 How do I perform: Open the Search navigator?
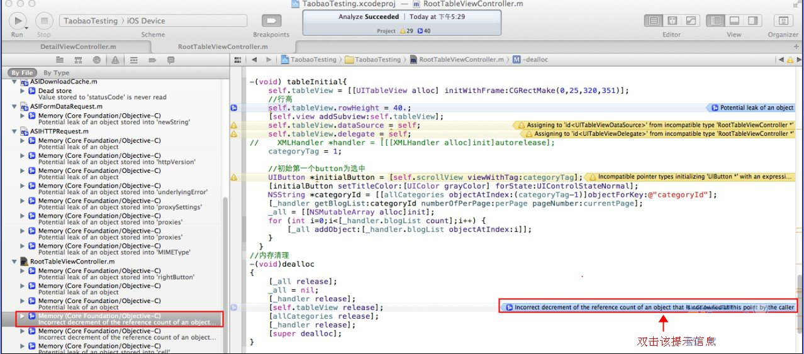96,60
